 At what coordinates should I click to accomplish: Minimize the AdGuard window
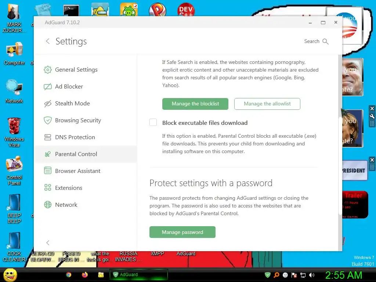310,22
